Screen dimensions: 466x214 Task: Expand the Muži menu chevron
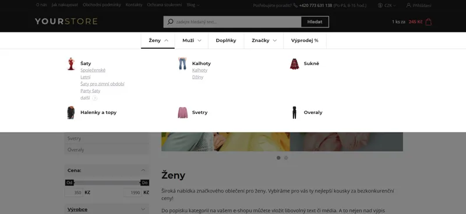(x=199, y=41)
